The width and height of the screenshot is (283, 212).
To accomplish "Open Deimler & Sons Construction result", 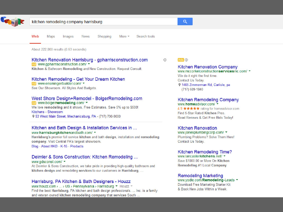I will pos(85,157).
